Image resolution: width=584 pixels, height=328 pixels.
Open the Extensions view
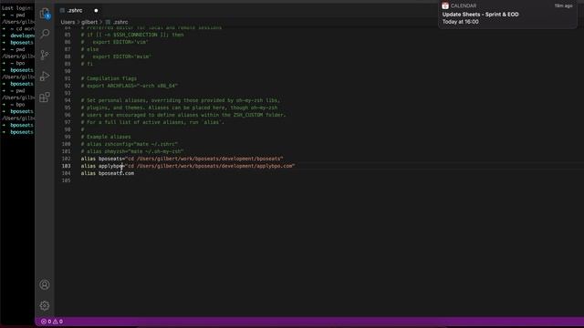tap(45, 97)
